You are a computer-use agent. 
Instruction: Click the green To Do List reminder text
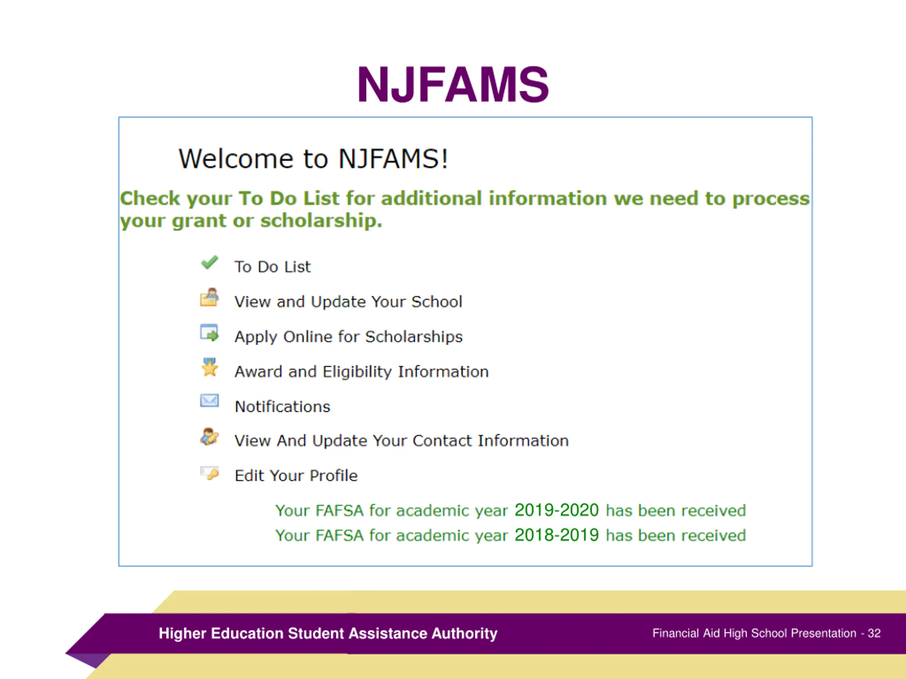pyautogui.click(x=465, y=210)
